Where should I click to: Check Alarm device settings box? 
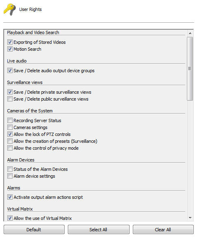point(10,176)
